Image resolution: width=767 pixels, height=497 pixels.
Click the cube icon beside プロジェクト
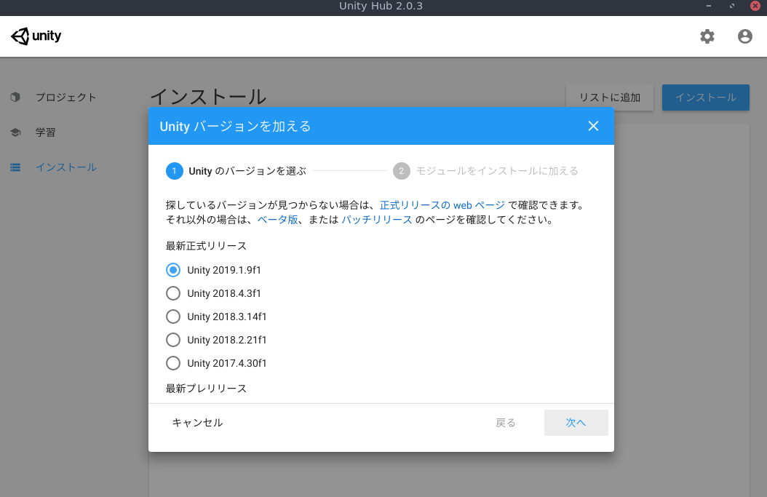[x=15, y=97]
